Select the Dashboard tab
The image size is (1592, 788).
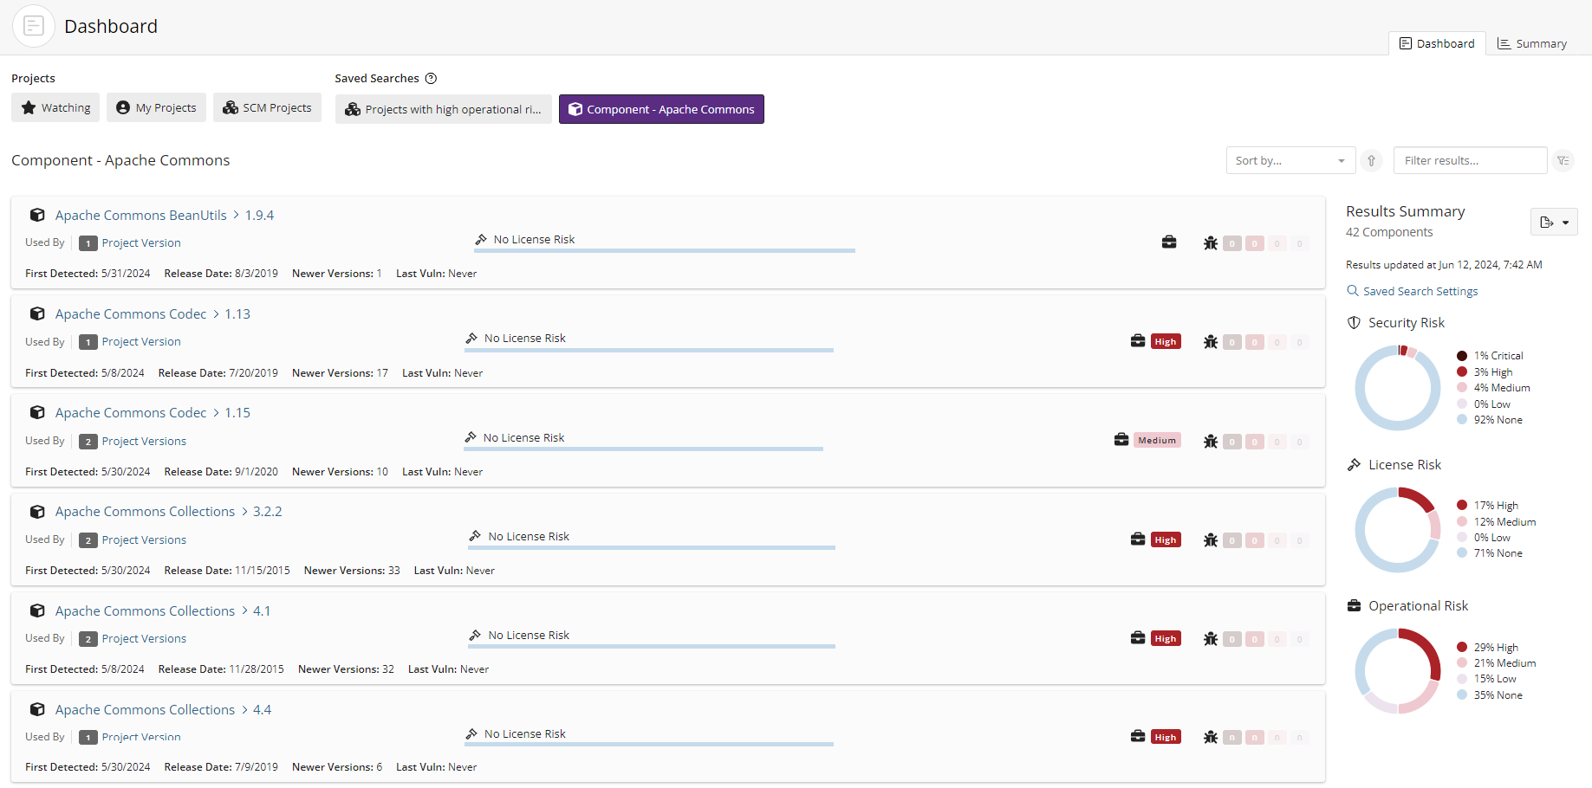(x=1437, y=43)
